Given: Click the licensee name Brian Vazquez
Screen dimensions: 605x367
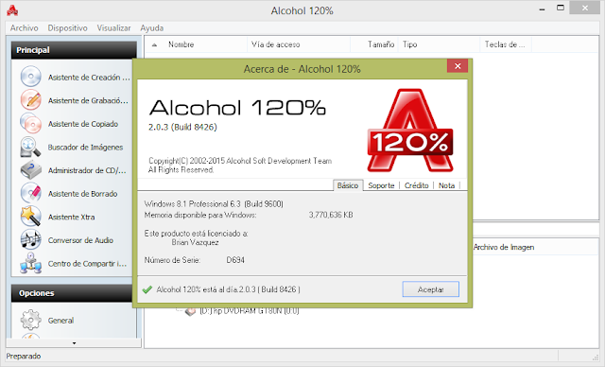Looking at the screenshot, I should coord(196,242).
